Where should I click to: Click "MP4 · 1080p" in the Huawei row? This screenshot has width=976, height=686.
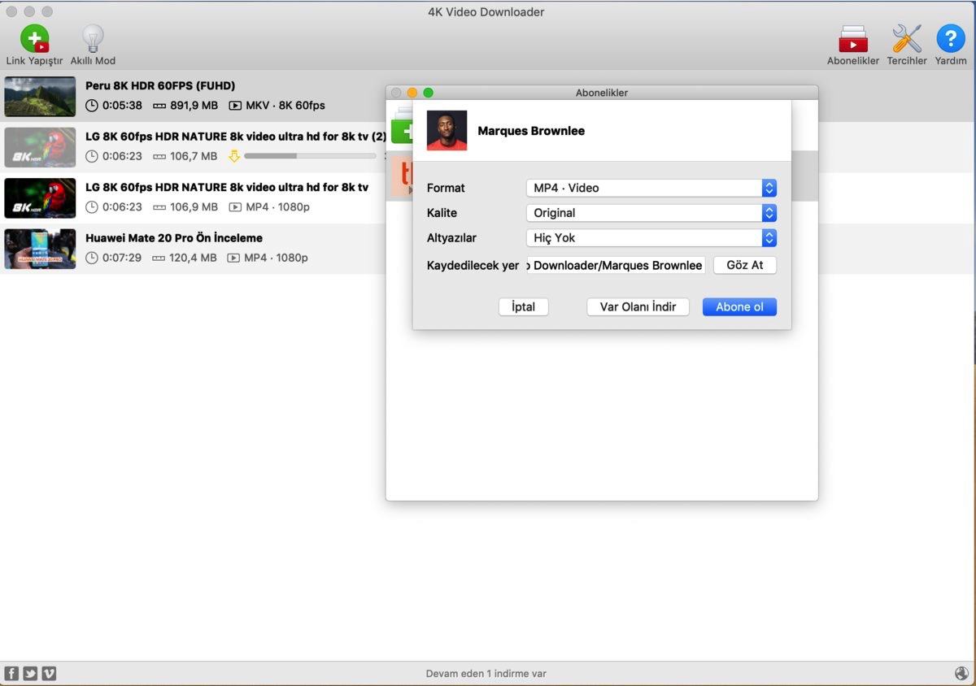click(276, 258)
